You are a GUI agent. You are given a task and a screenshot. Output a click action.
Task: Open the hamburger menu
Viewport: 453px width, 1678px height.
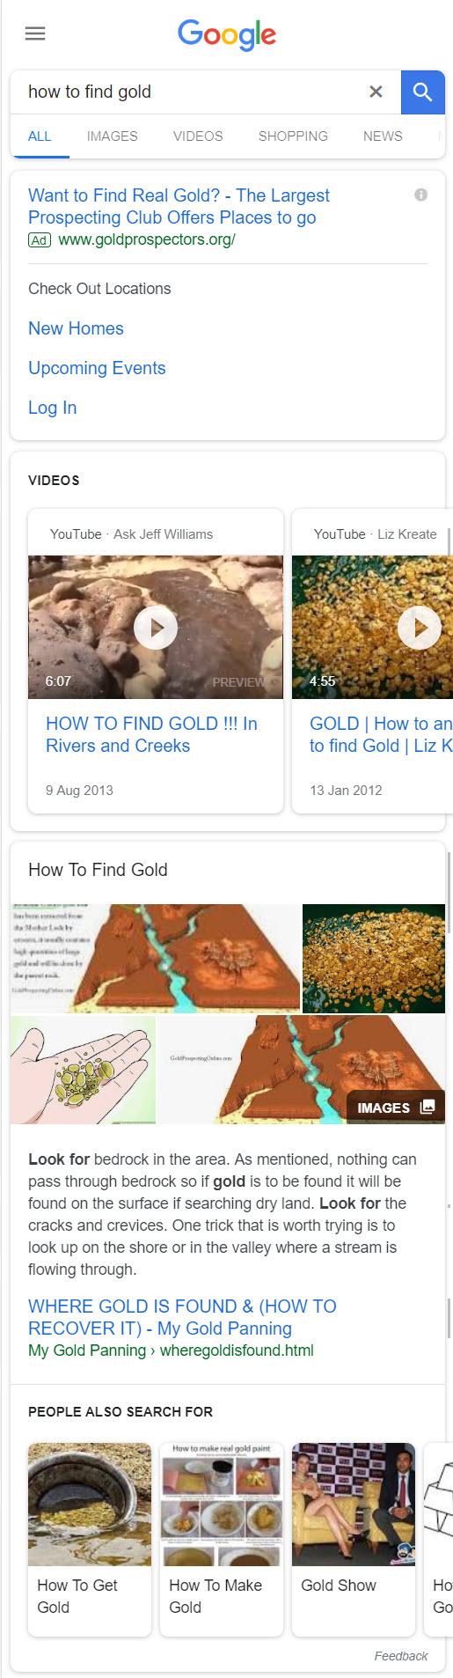(35, 33)
